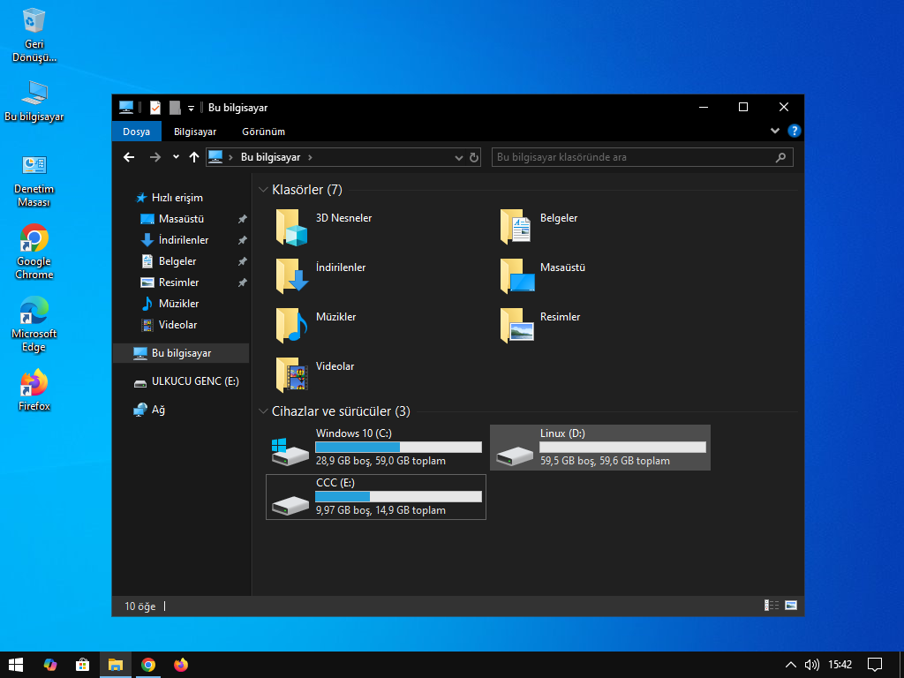The width and height of the screenshot is (904, 678).
Task: Refresh the Bu bilgisayar view
Action: 474,157
